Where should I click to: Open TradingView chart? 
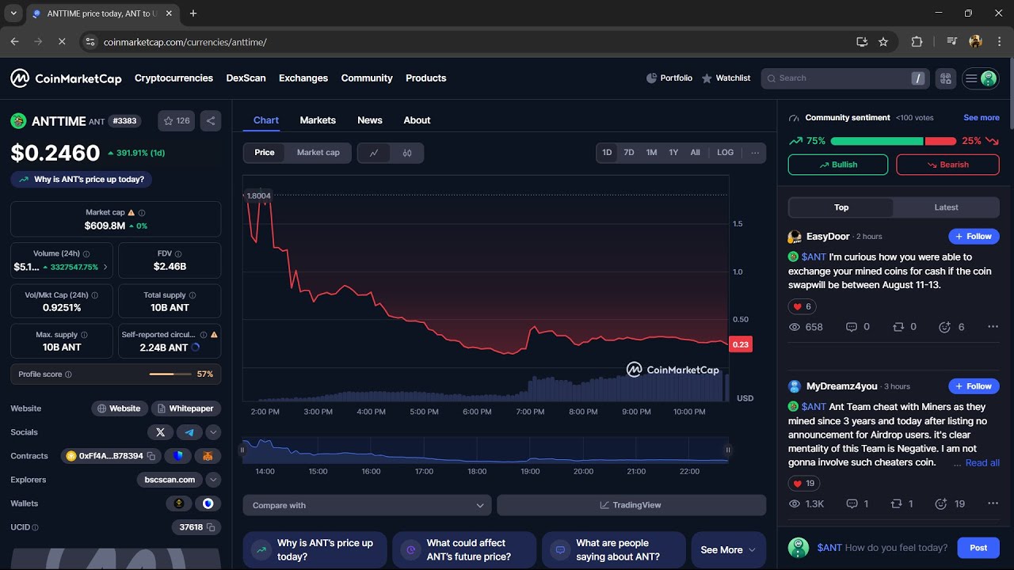(631, 505)
